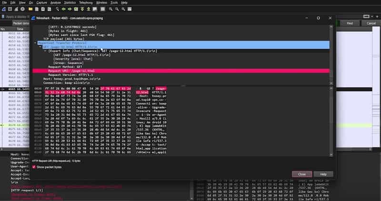Click the packet details pane vertical scrollbar
This screenshot has width=381, height=201.
click(x=331, y=55)
